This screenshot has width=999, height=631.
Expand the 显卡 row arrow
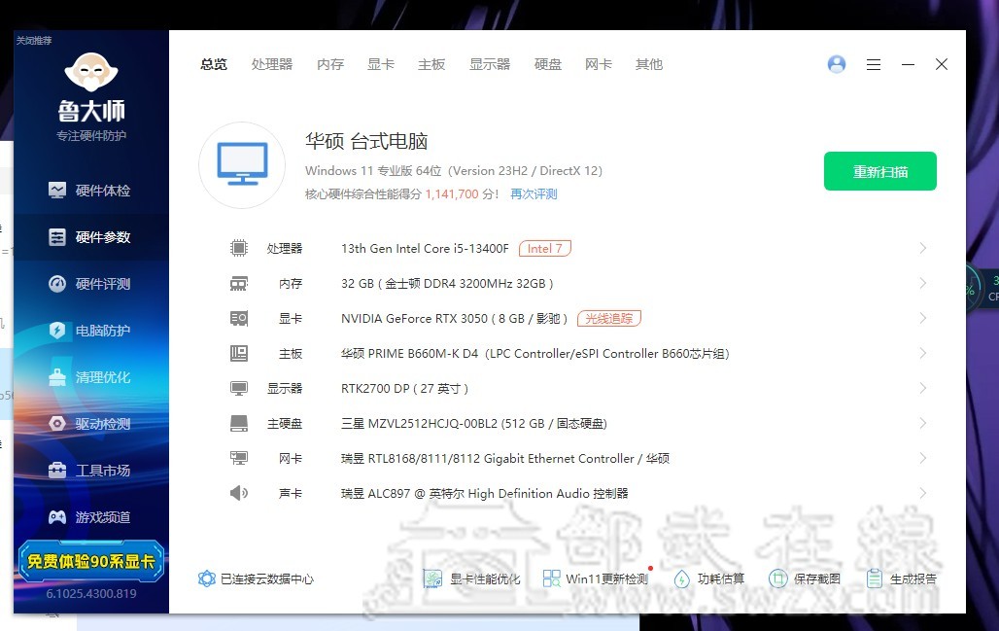[x=922, y=319]
